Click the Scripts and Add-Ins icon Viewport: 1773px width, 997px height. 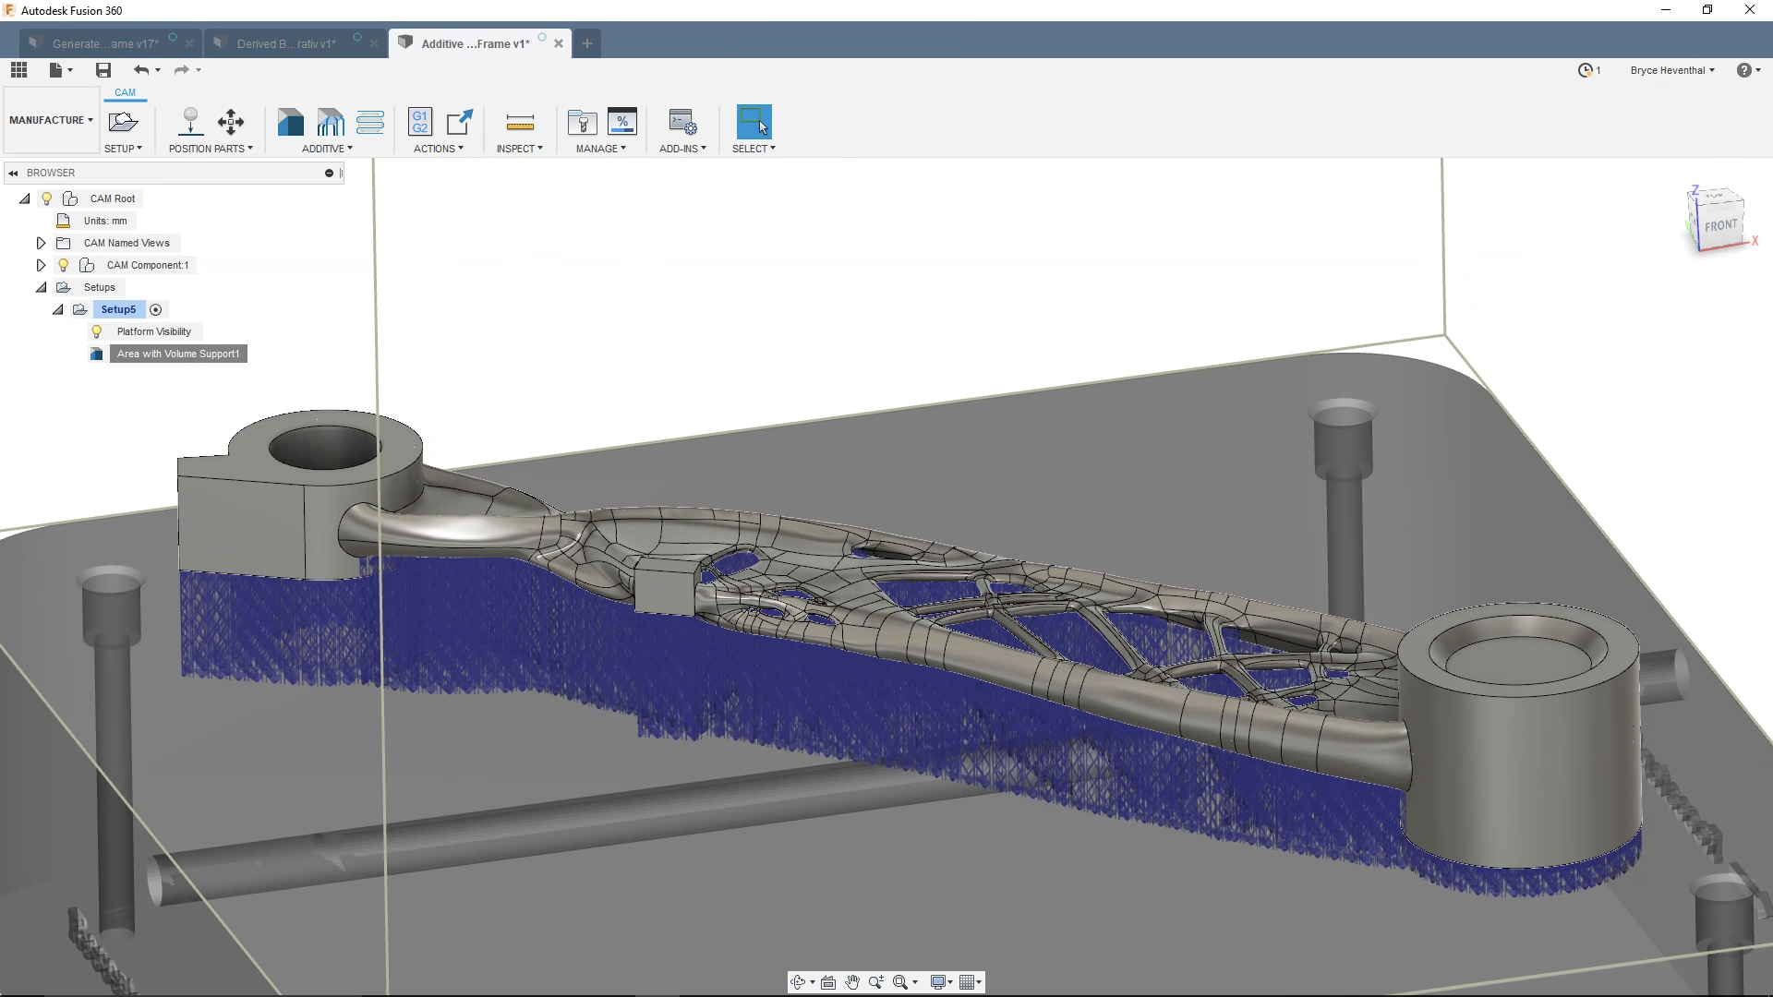(x=682, y=122)
